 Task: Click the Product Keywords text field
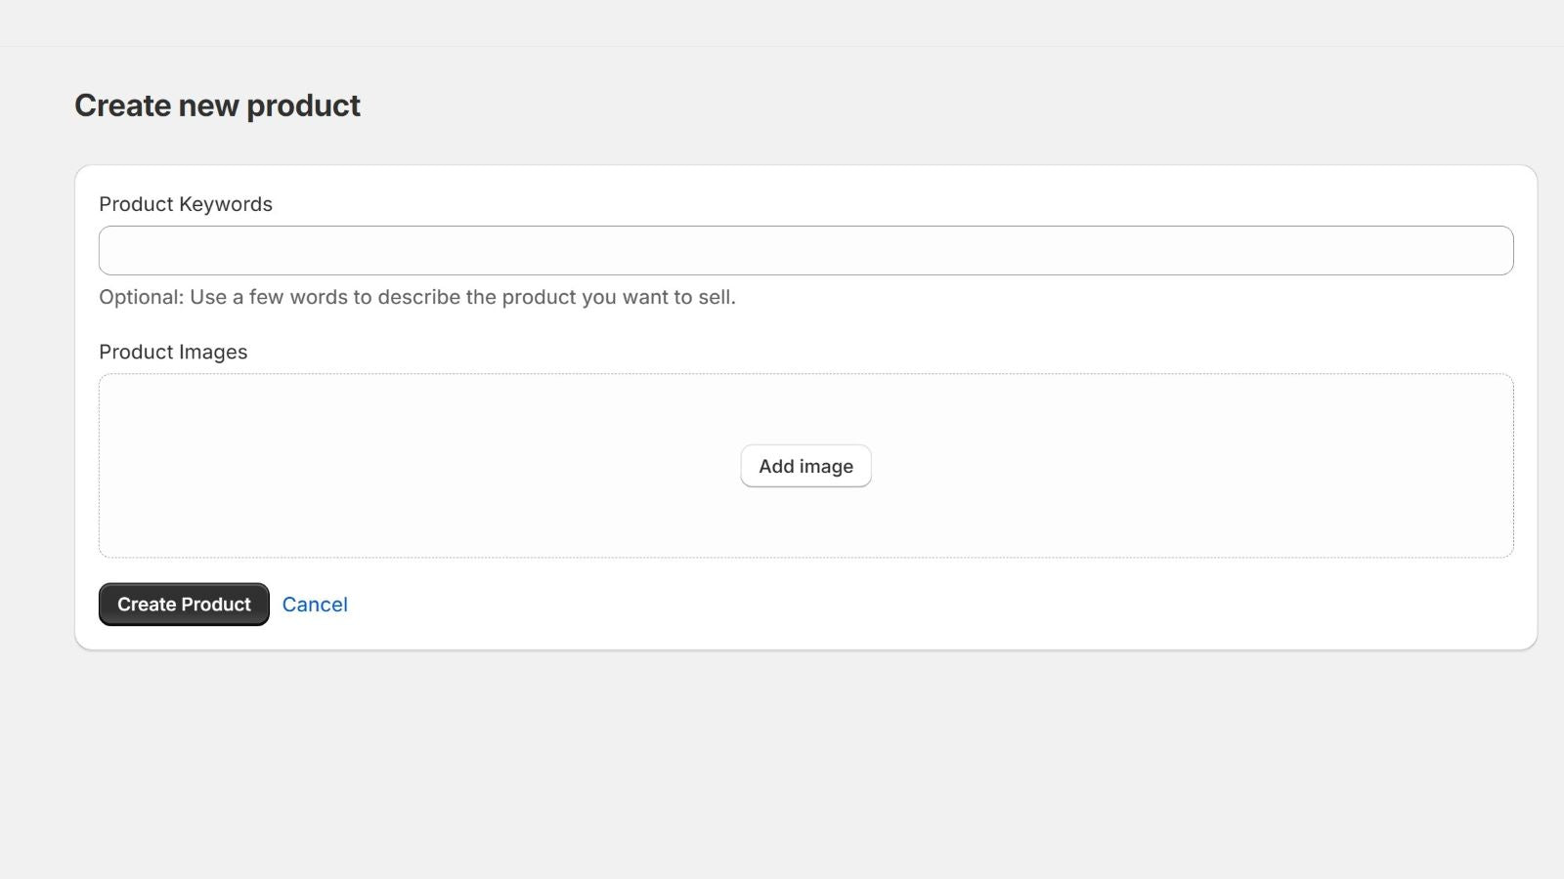point(805,251)
